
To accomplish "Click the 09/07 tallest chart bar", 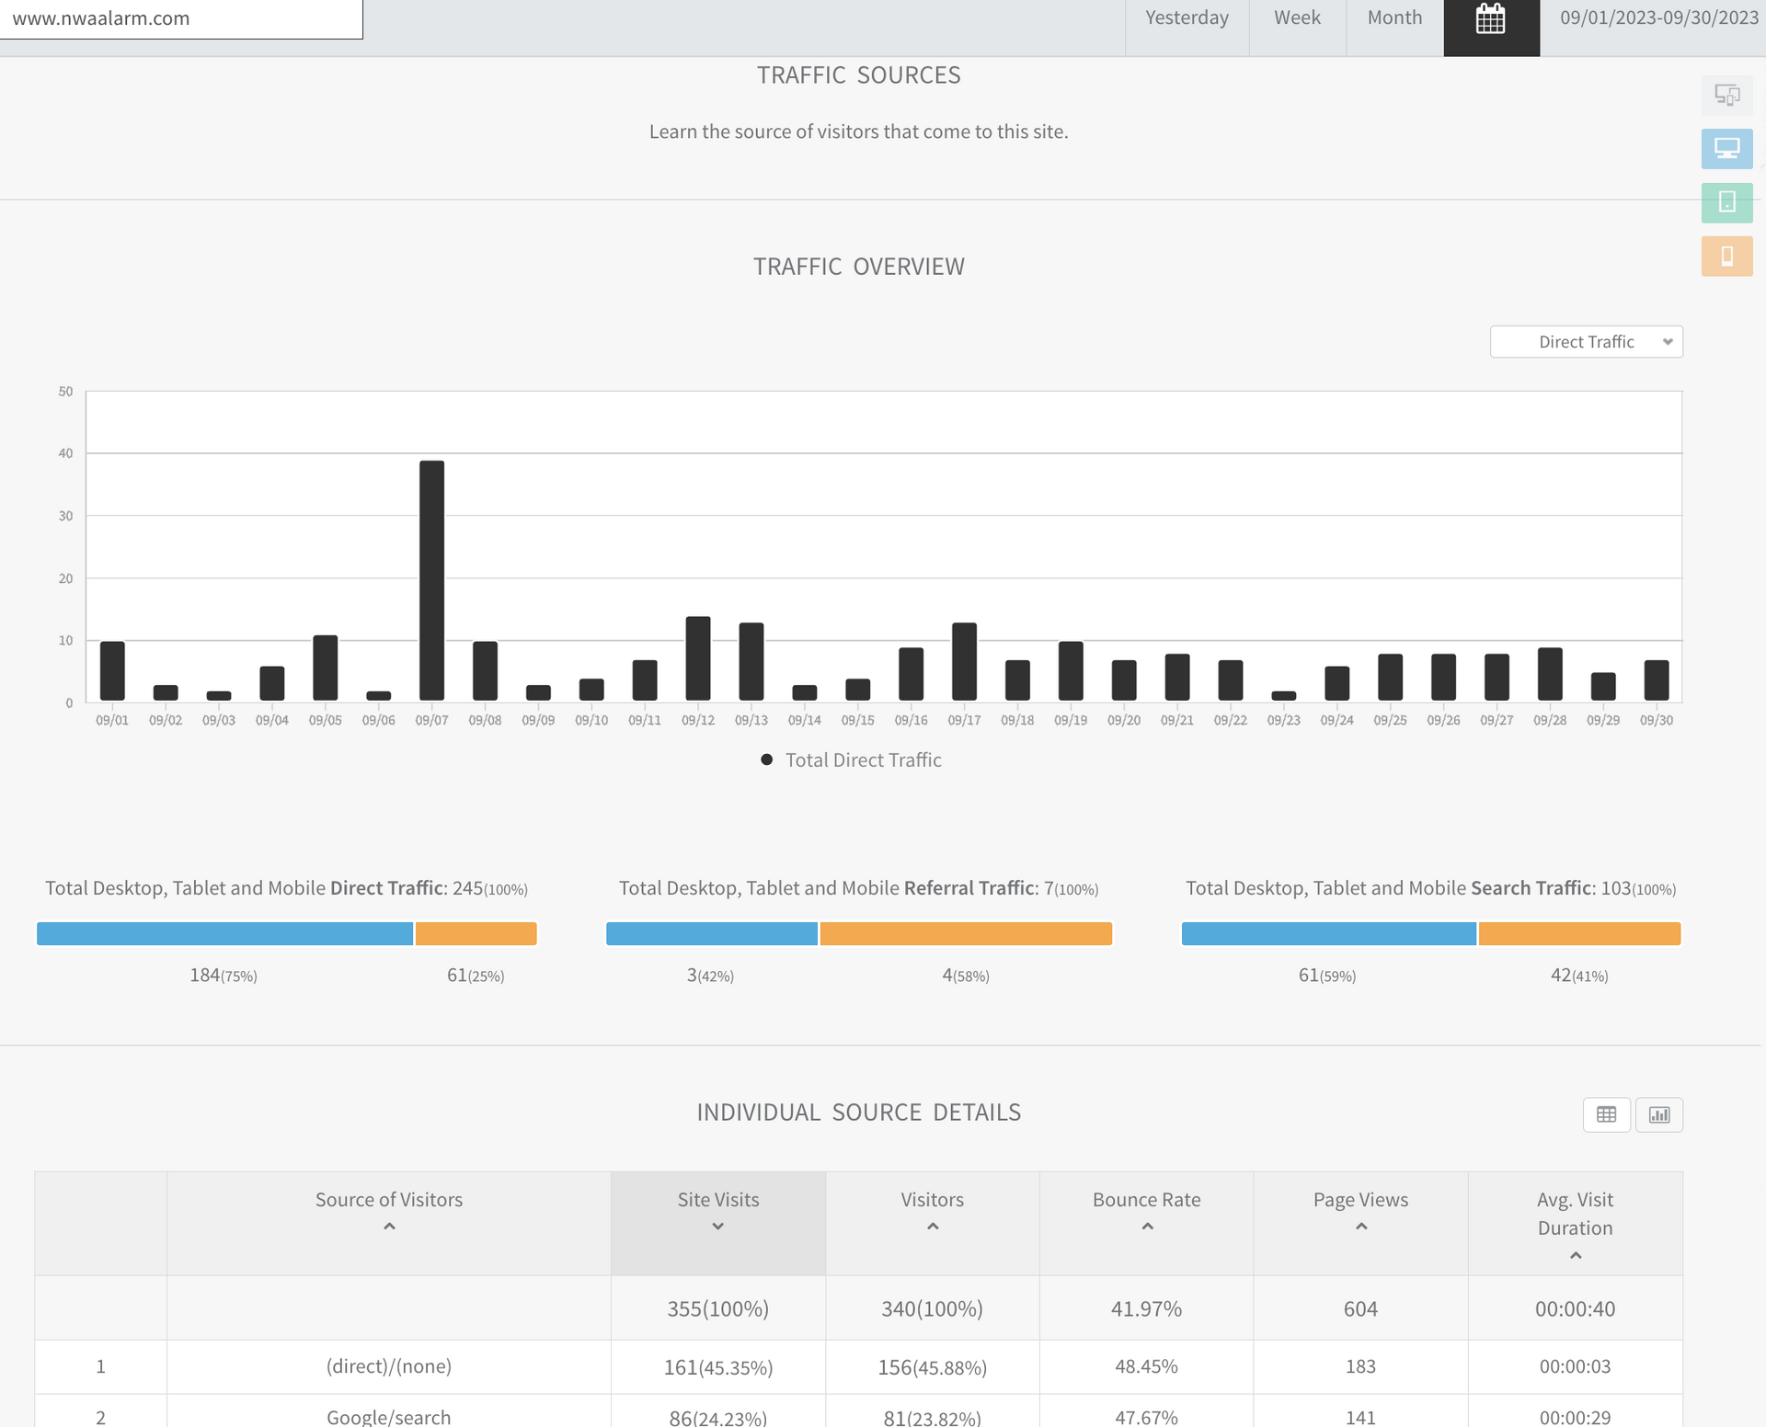I will 431,579.
